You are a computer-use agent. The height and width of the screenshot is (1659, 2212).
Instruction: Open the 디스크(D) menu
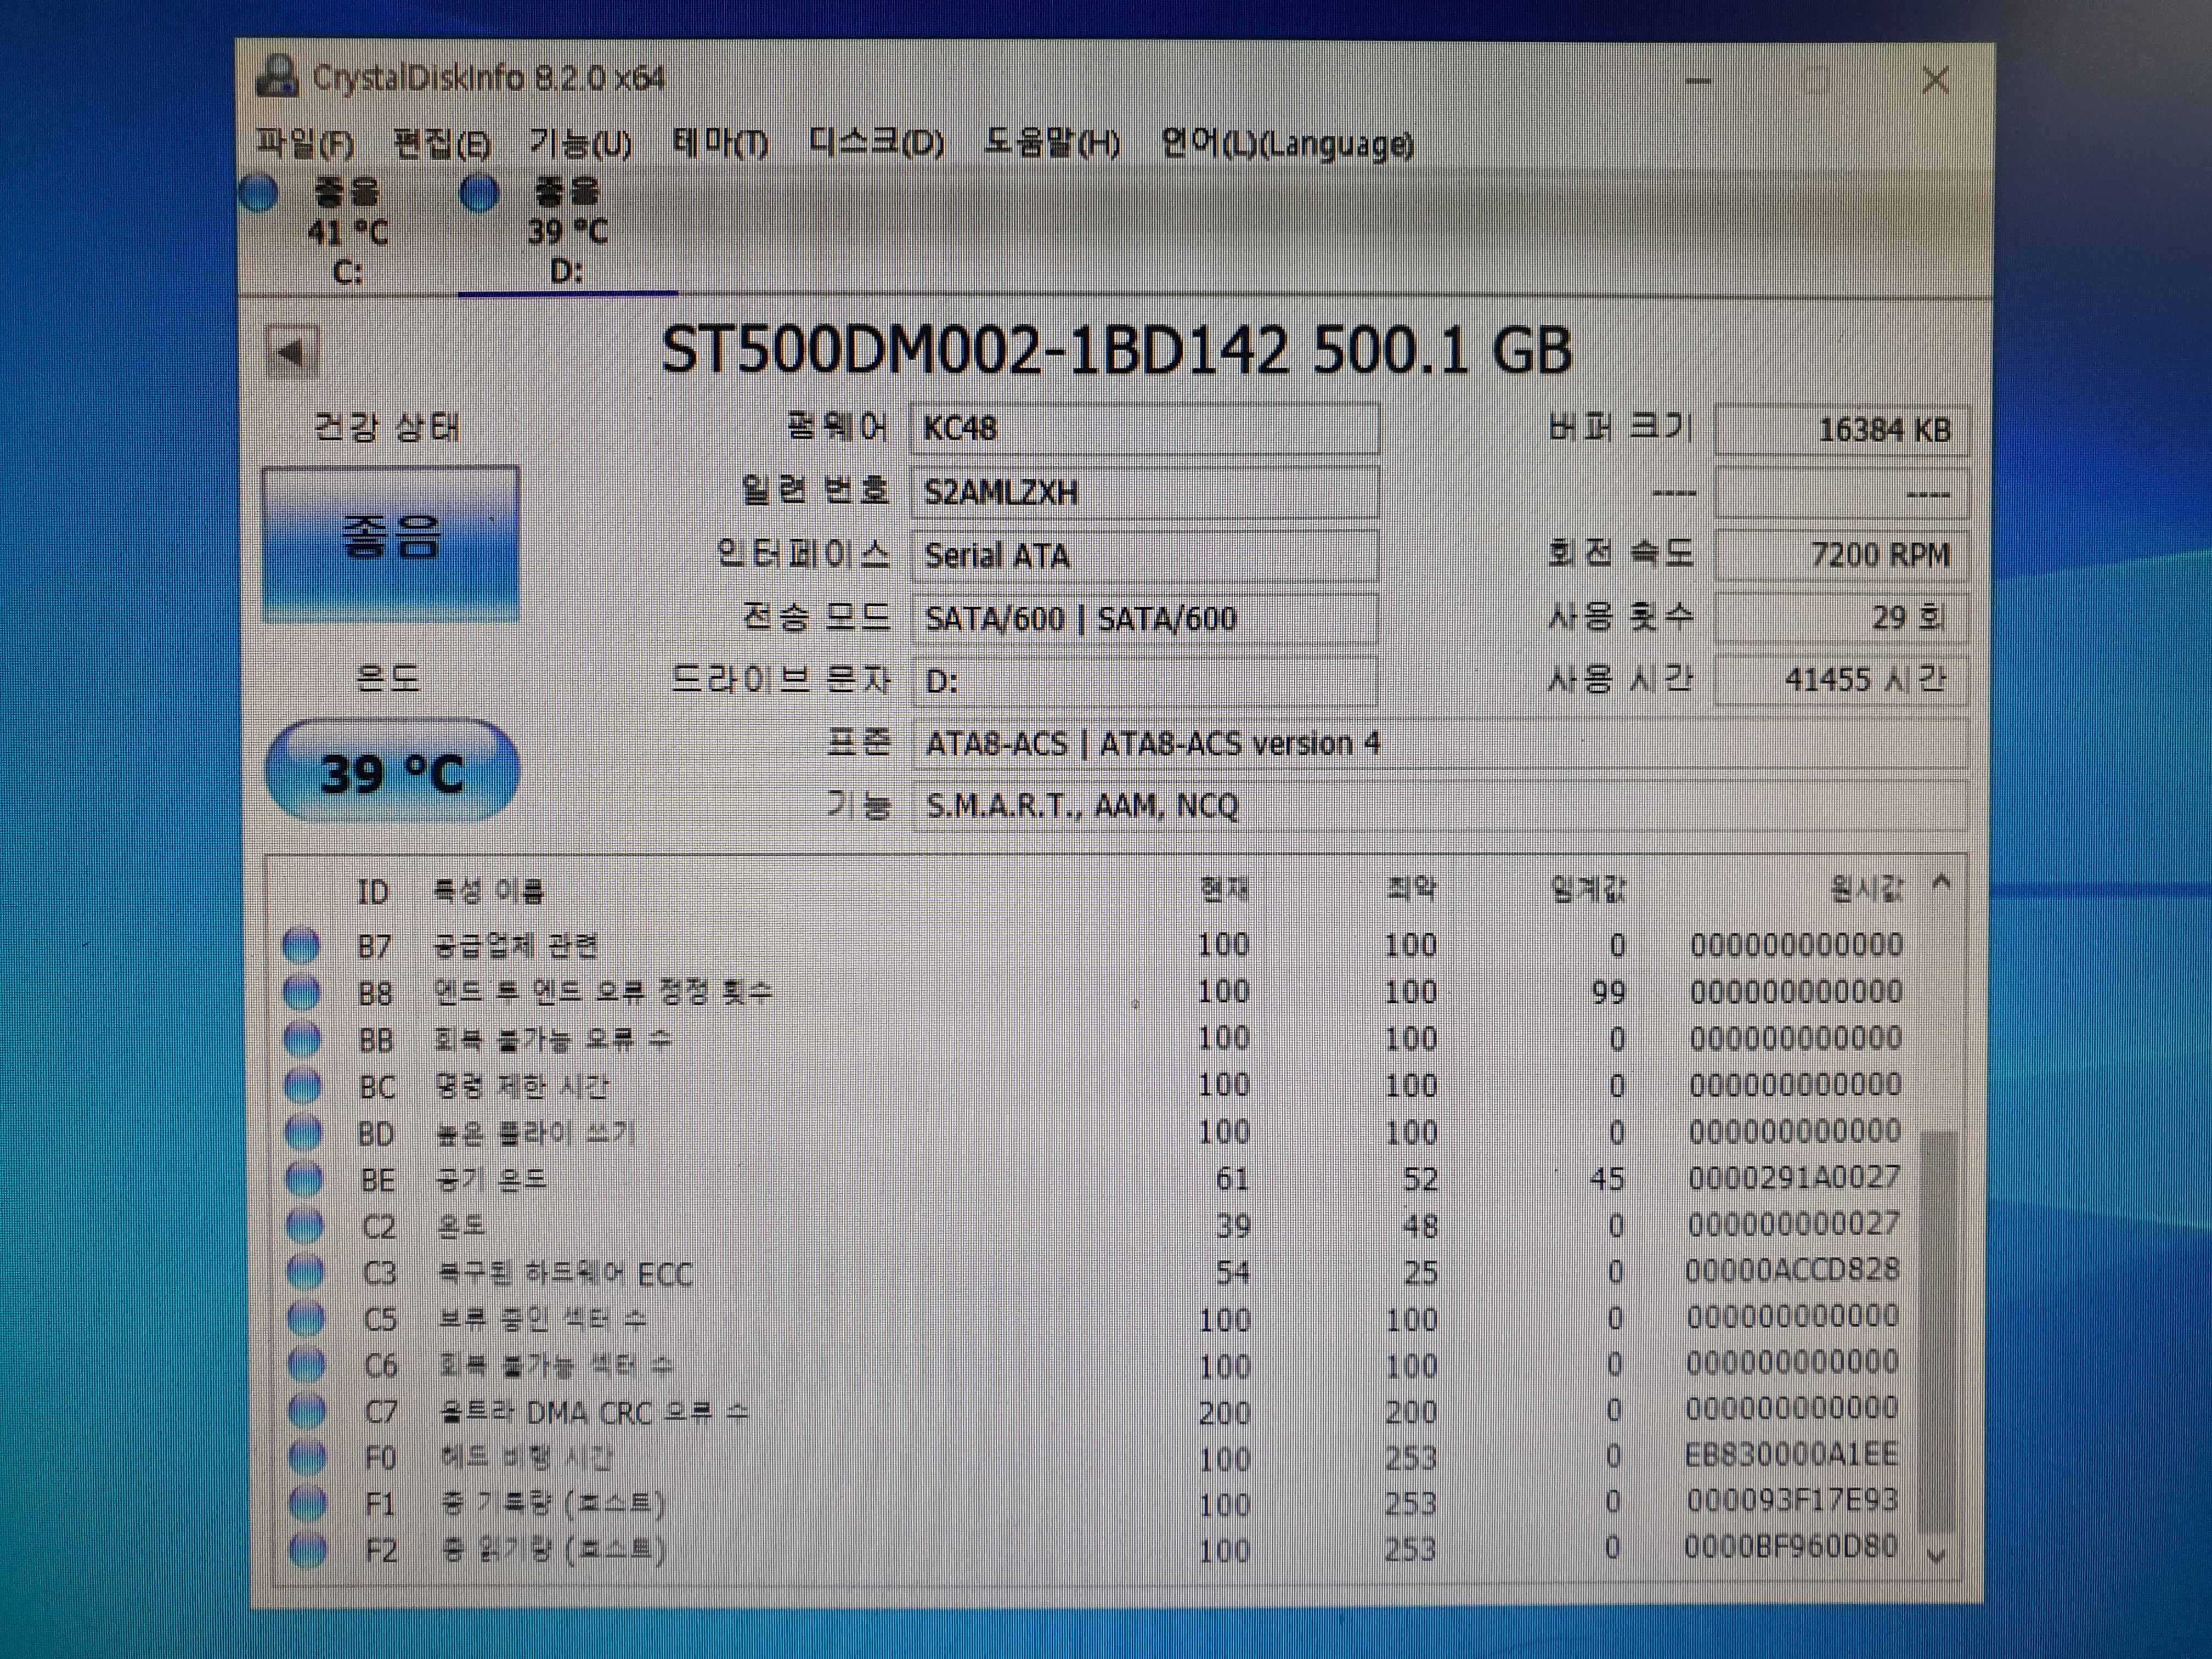click(876, 143)
